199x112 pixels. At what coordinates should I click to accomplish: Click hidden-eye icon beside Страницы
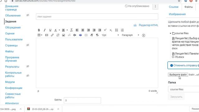[28, 45]
